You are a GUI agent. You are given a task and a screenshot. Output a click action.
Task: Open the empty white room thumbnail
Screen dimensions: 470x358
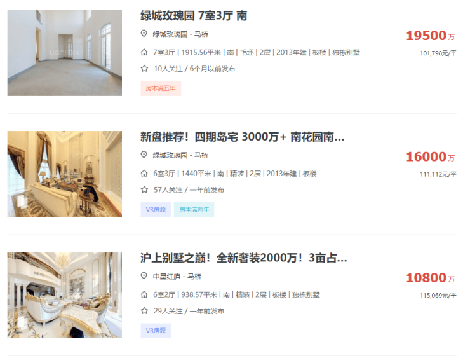(65, 53)
